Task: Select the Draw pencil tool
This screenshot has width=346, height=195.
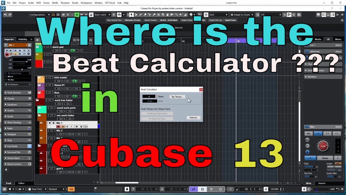Action: (x=140, y=15)
